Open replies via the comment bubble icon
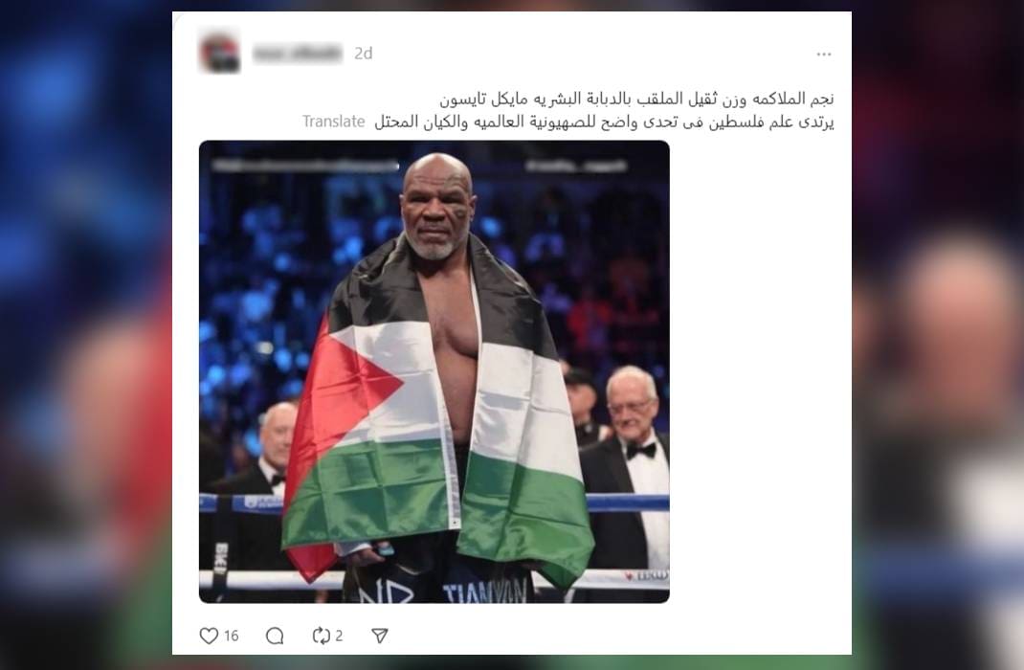Screen dimensions: 1024x670 [x=275, y=636]
